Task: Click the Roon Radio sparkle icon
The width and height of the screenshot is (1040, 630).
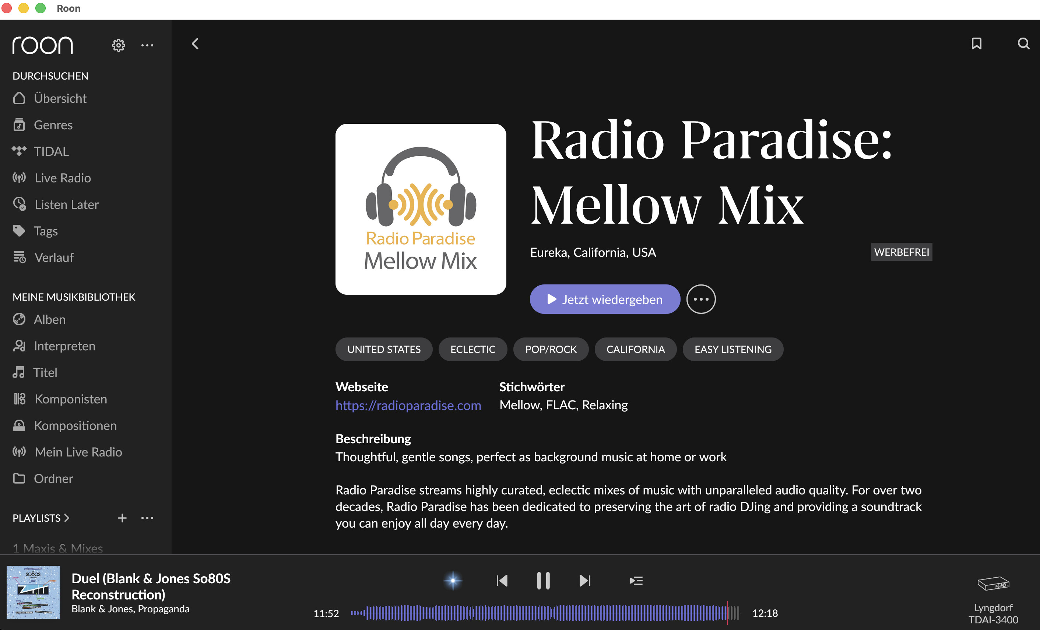Action: pos(453,581)
